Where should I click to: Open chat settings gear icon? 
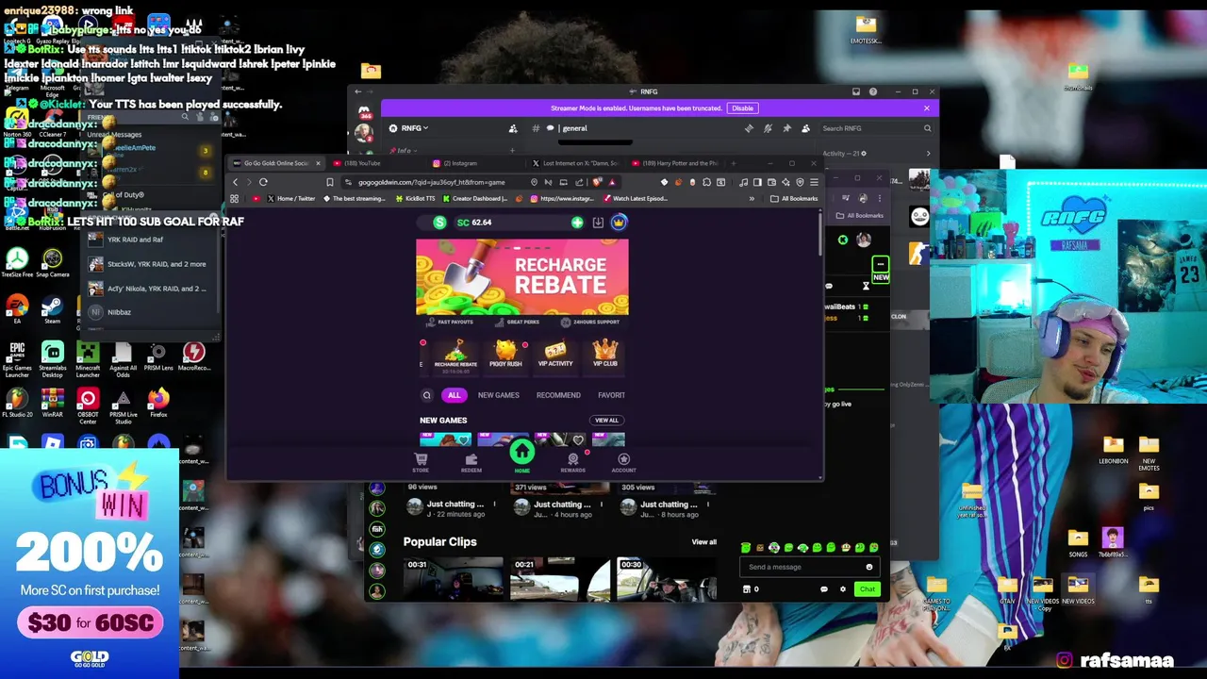click(843, 589)
